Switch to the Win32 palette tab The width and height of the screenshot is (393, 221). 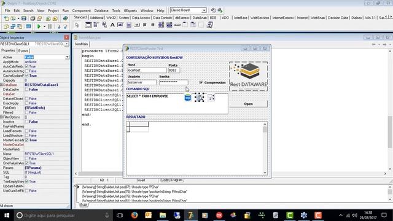[111, 18]
